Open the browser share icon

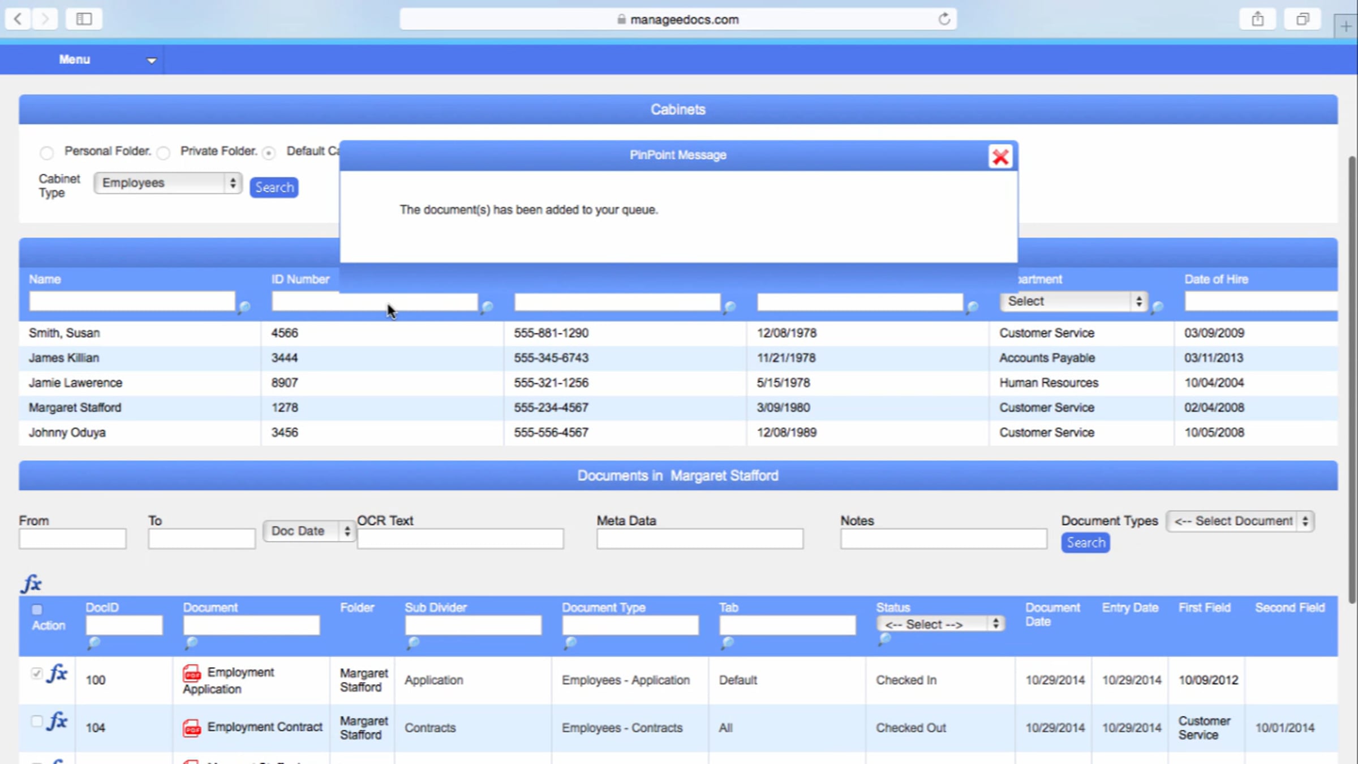1257,19
